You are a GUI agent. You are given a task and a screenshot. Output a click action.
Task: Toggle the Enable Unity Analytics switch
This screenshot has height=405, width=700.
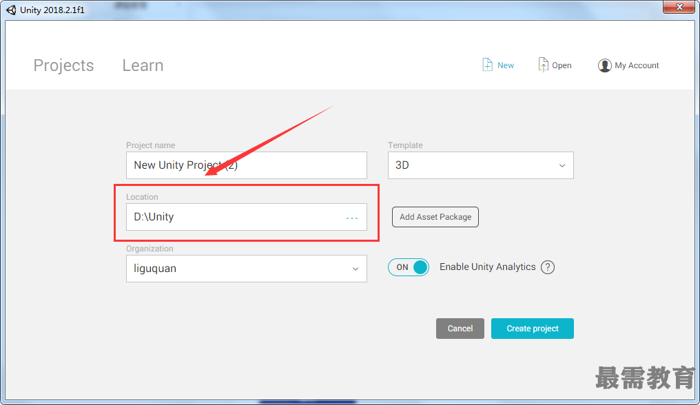point(408,267)
